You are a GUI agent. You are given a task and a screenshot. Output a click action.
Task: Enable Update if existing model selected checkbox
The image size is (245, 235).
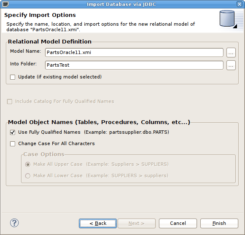coord(13,77)
